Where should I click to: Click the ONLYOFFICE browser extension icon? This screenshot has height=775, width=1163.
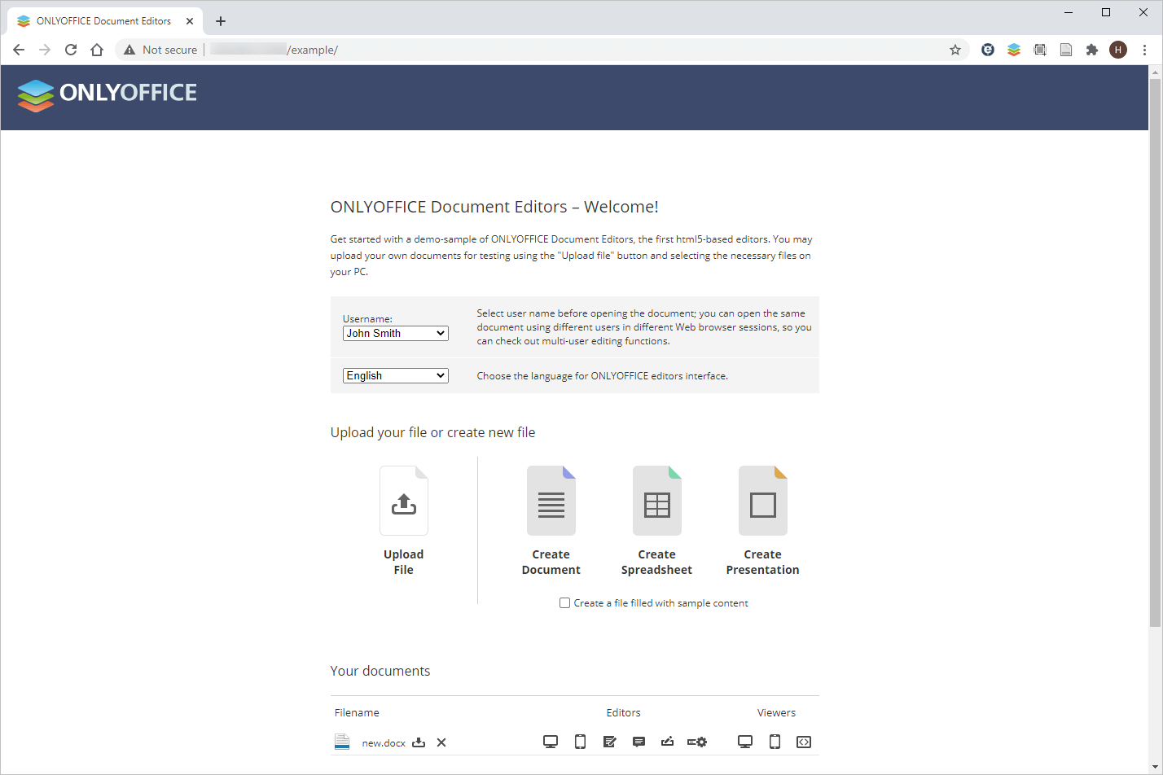pyautogui.click(x=1014, y=50)
